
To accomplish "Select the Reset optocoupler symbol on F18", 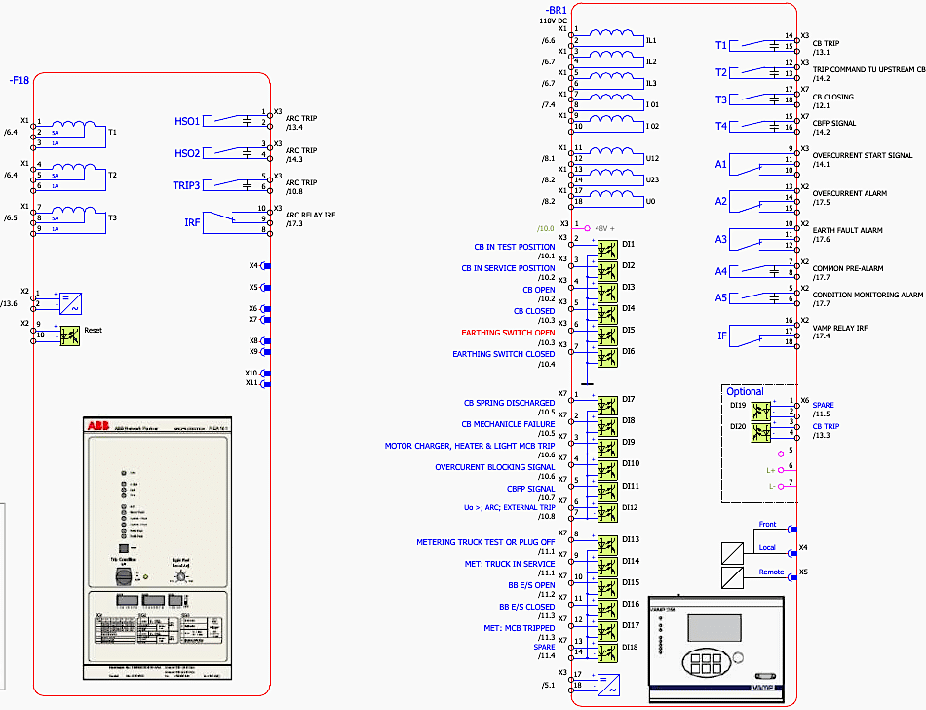I will [x=70, y=336].
